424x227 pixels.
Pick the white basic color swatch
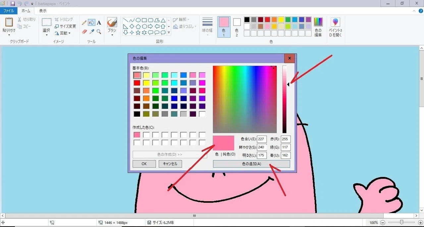tap(202, 114)
